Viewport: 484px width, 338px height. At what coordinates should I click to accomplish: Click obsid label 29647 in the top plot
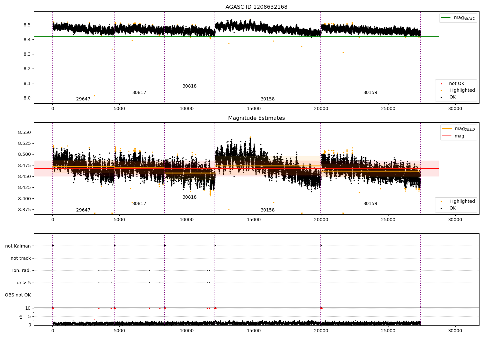[x=83, y=99]
